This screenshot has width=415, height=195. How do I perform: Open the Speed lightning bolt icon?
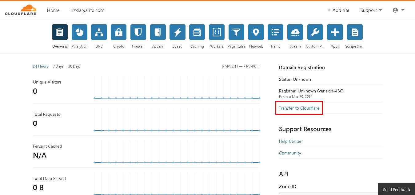pyautogui.click(x=178, y=32)
